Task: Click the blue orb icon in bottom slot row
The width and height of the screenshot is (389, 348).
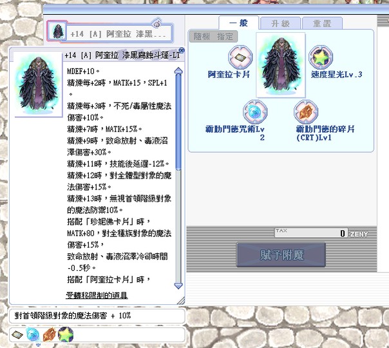Action: [33, 334]
